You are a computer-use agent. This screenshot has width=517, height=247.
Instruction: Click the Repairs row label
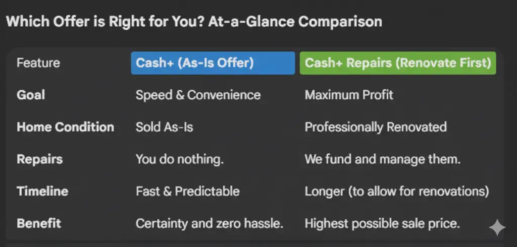click(x=39, y=159)
